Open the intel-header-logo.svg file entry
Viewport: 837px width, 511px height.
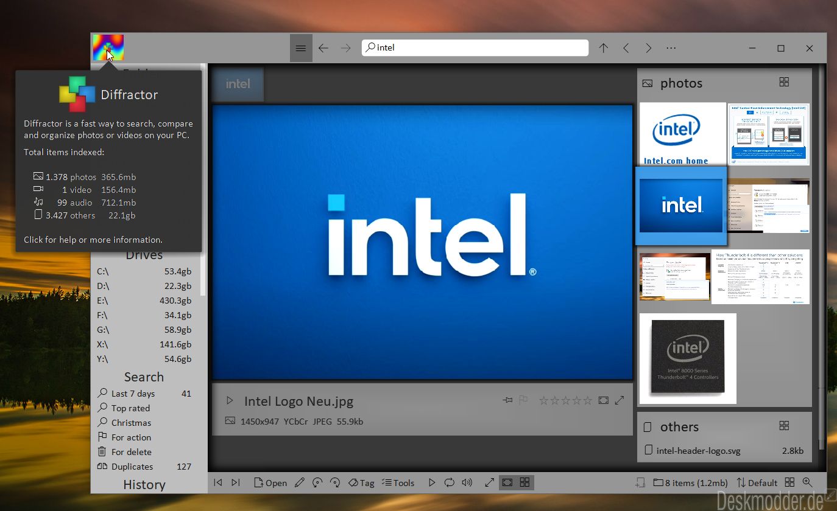click(724, 451)
